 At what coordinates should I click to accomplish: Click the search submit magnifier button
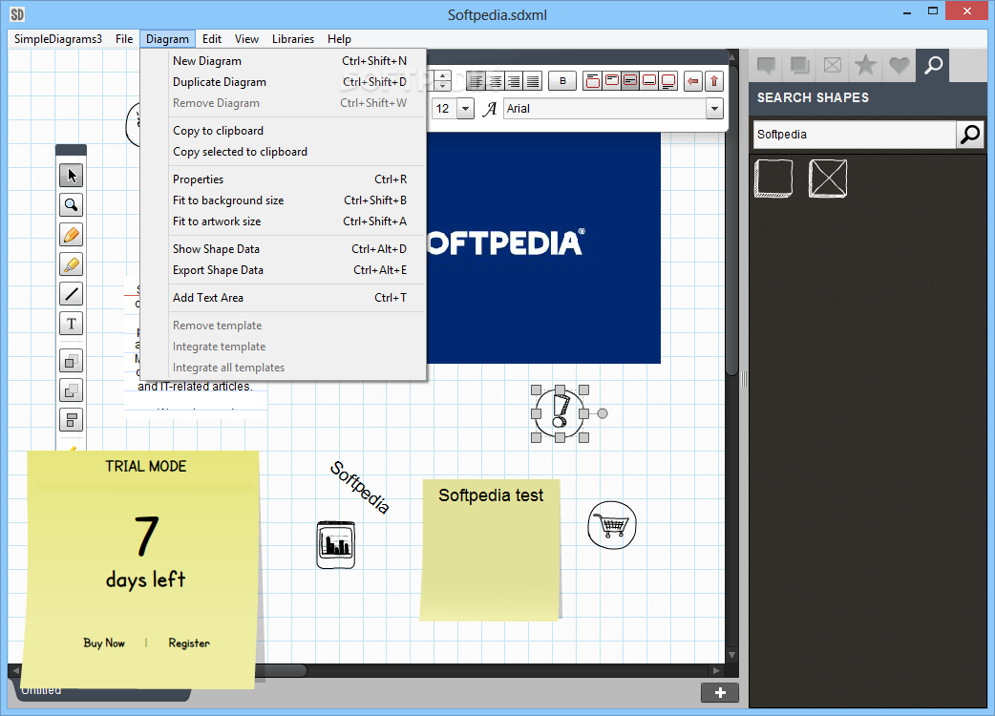tap(969, 135)
